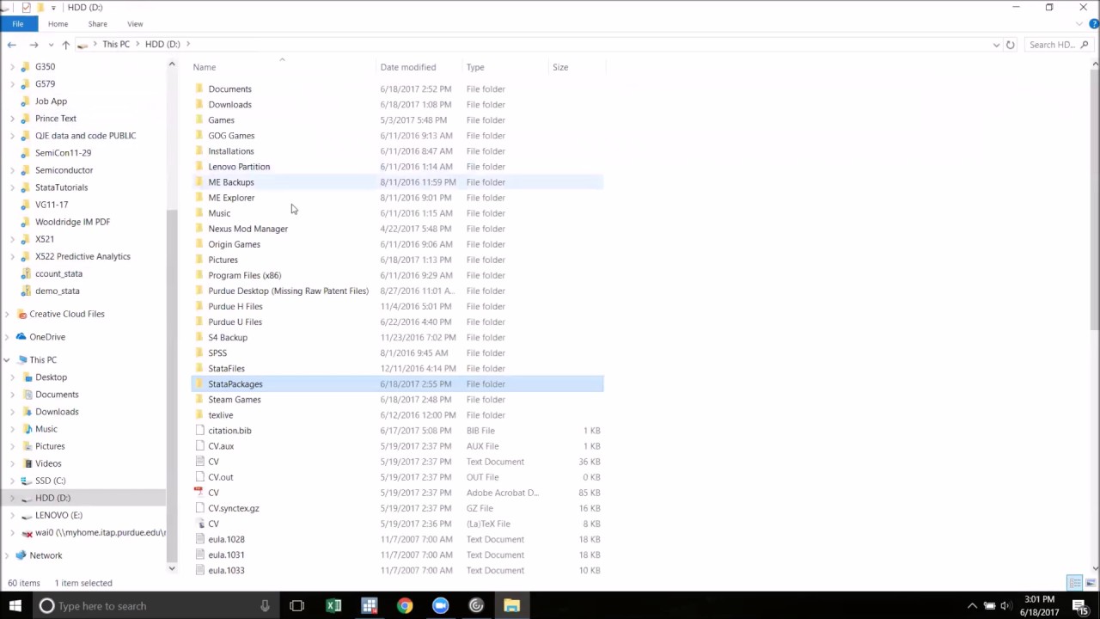Image resolution: width=1100 pixels, height=619 pixels.
Task: Launch Excel from the taskbar
Action: pyautogui.click(x=333, y=606)
